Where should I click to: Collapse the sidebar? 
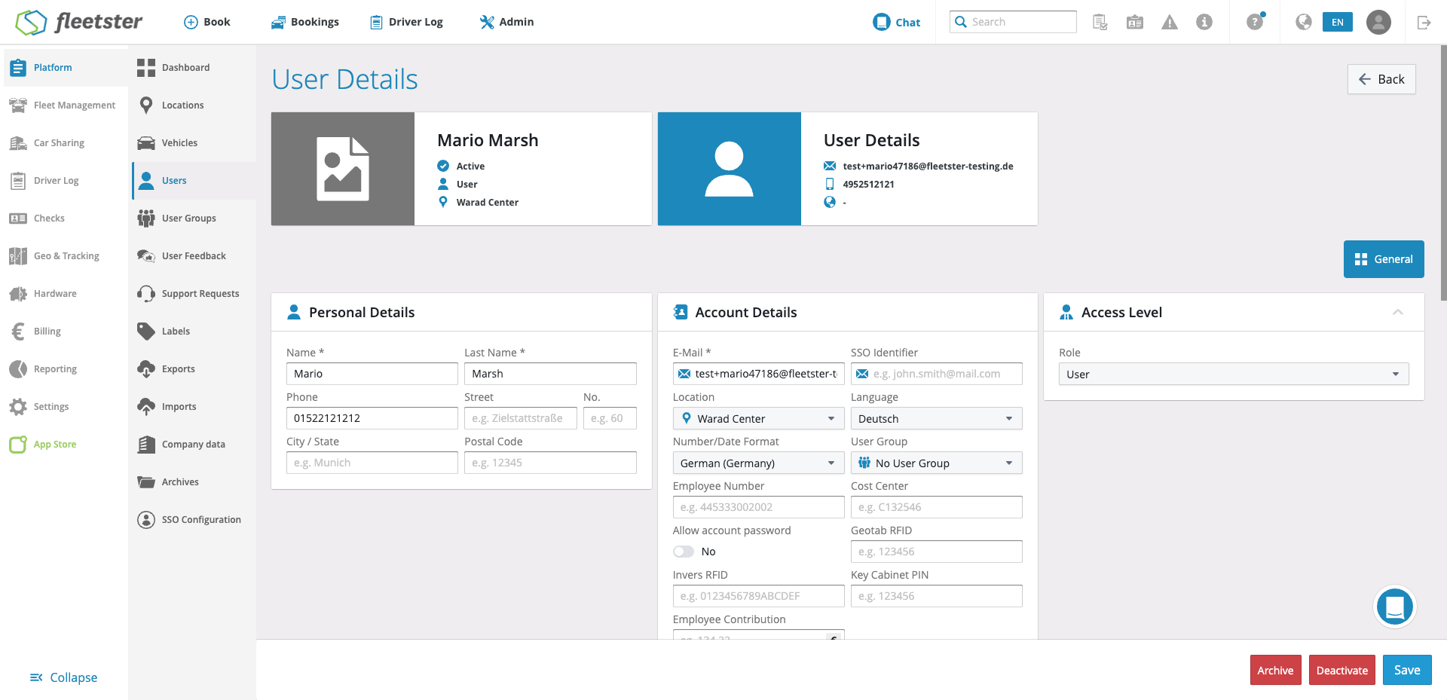point(64,677)
